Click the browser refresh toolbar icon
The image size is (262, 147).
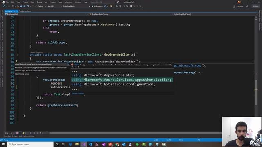(105, 7)
